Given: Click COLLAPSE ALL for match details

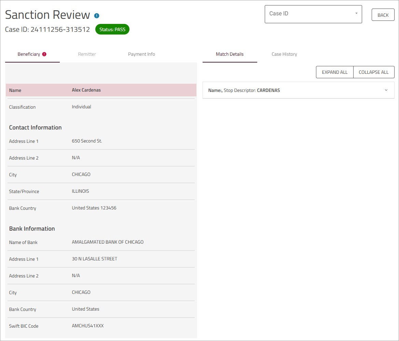Looking at the screenshot, I should point(374,72).
